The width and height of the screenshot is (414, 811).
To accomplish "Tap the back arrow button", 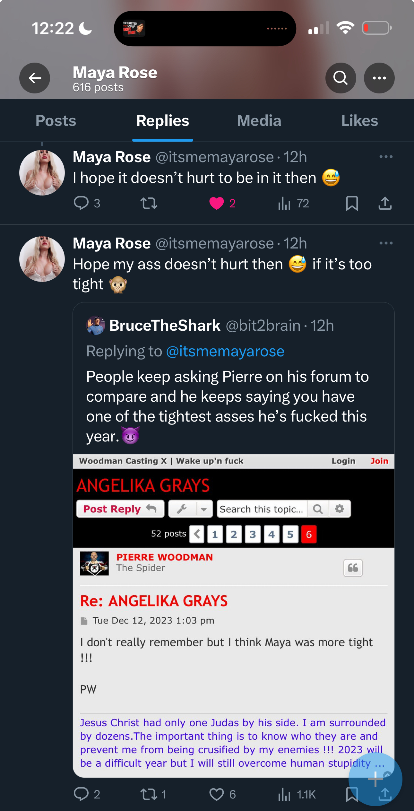I will coord(35,78).
